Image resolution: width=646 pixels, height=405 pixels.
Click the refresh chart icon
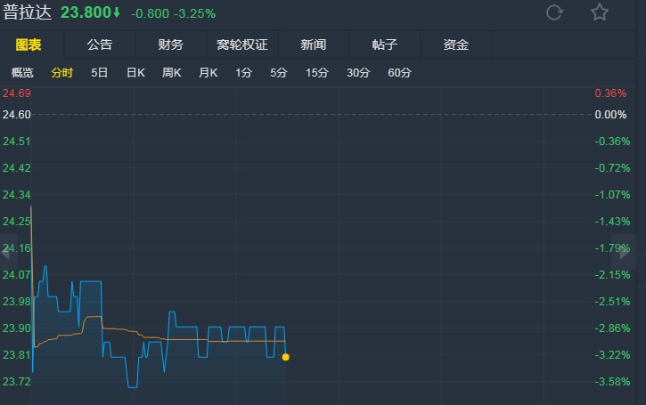tap(554, 12)
